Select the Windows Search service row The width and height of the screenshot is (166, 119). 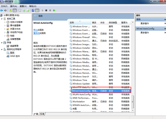100,77
